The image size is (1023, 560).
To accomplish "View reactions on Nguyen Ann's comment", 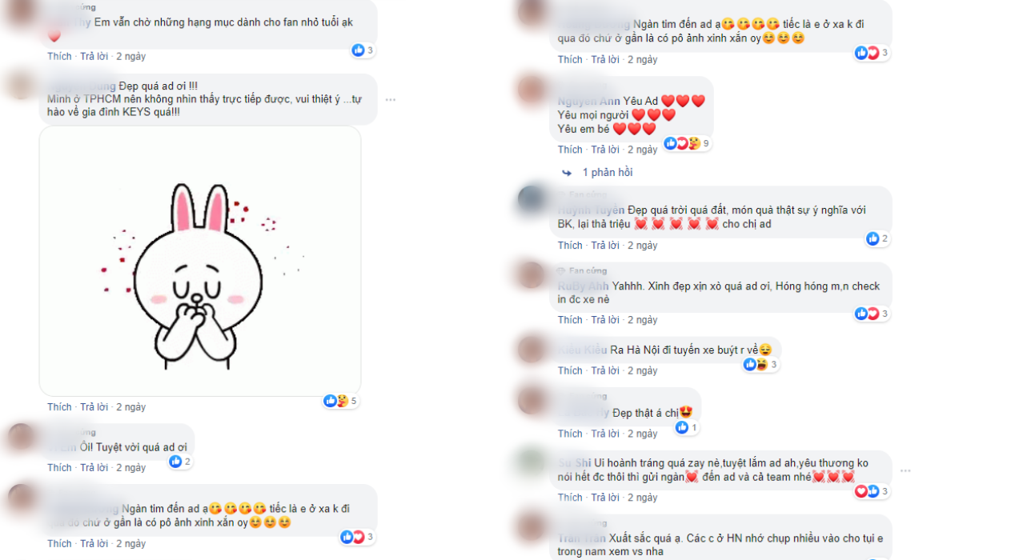I will coord(686,143).
